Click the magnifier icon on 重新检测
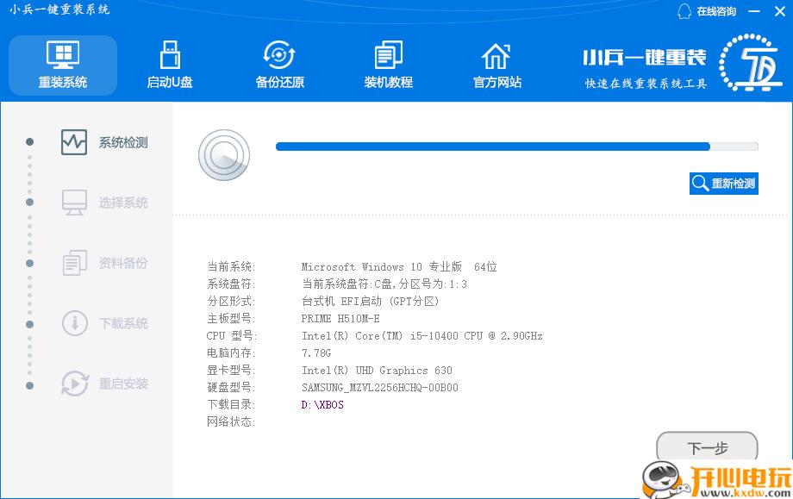This screenshot has height=499, width=793. (700, 183)
